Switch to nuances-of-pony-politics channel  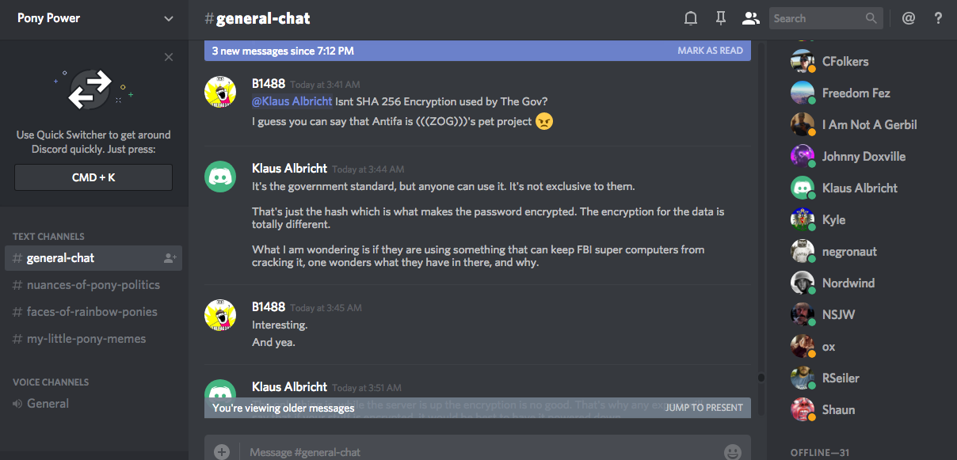point(93,285)
